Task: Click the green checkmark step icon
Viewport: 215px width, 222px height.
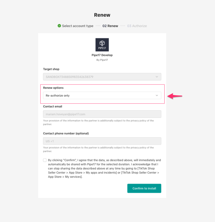Action: [59, 26]
